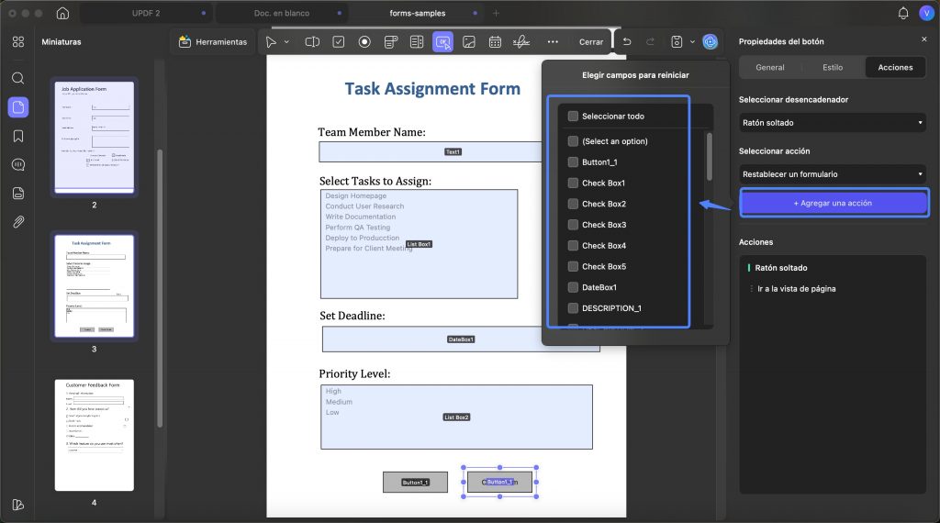Switch to the General properties tab

(x=770, y=68)
